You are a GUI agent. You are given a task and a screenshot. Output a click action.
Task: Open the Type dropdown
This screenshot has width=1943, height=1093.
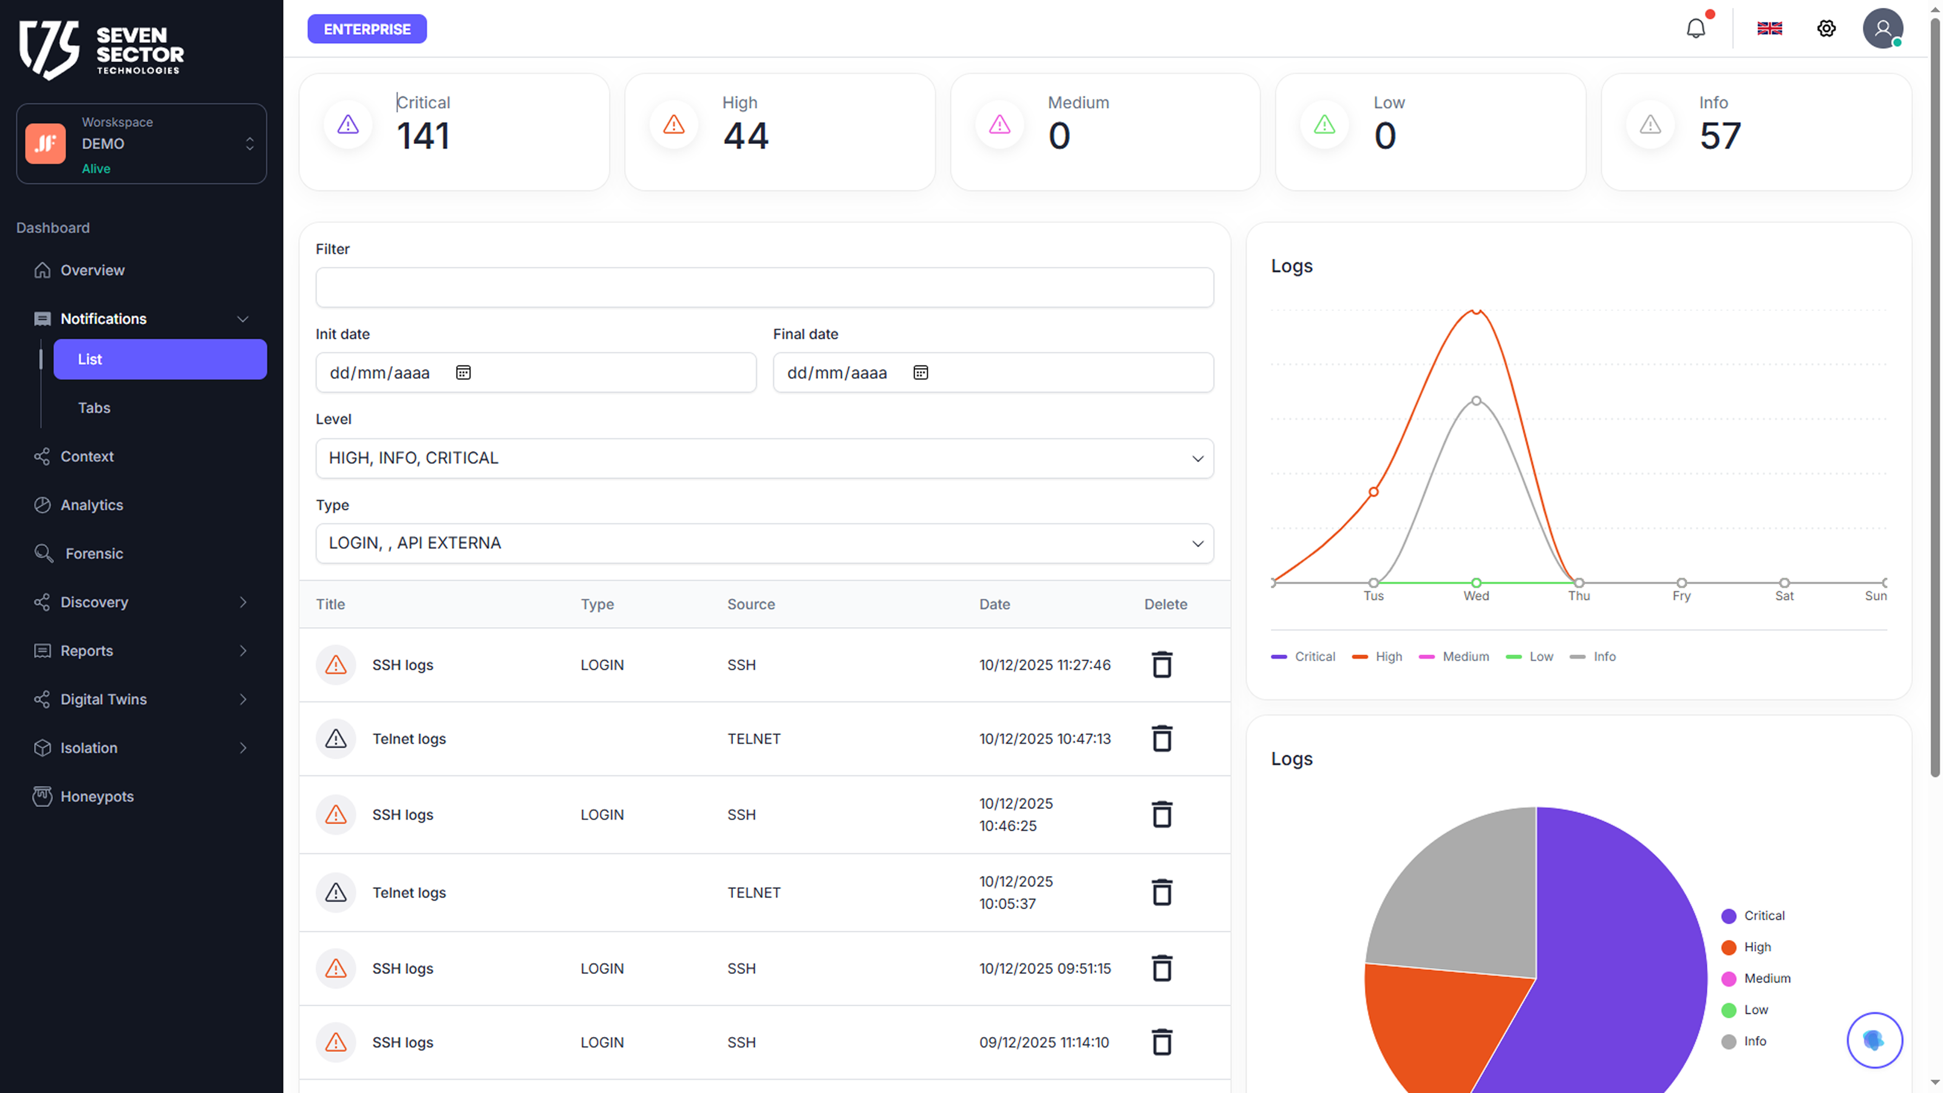point(764,543)
